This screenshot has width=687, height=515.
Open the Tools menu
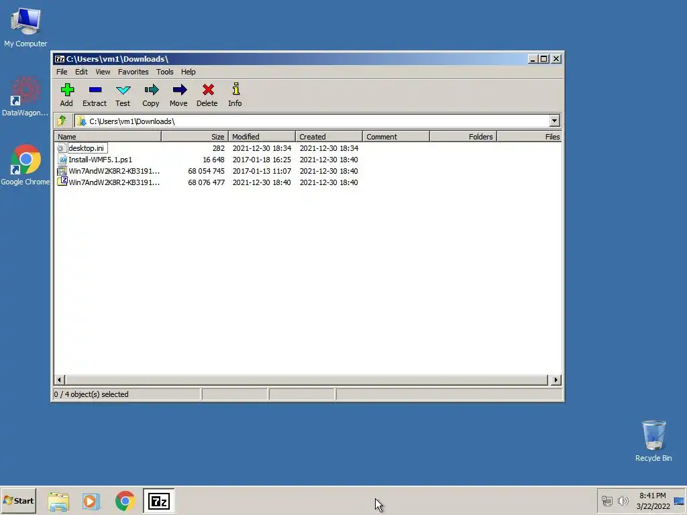tap(165, 72)
